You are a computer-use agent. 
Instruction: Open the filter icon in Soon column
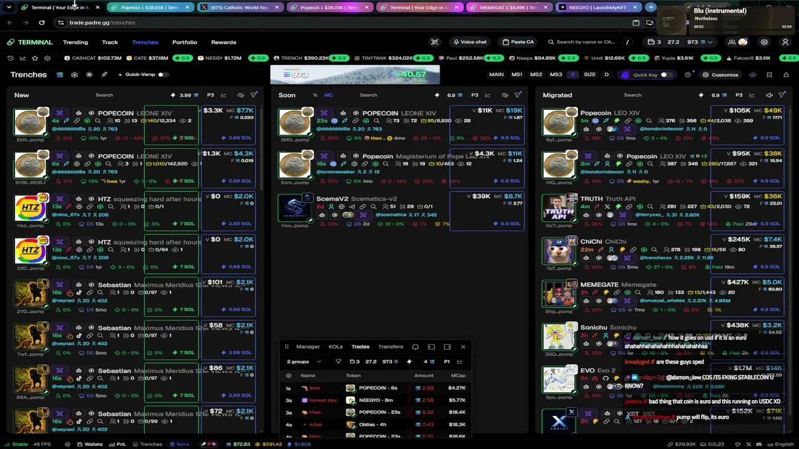pos(517,95)
